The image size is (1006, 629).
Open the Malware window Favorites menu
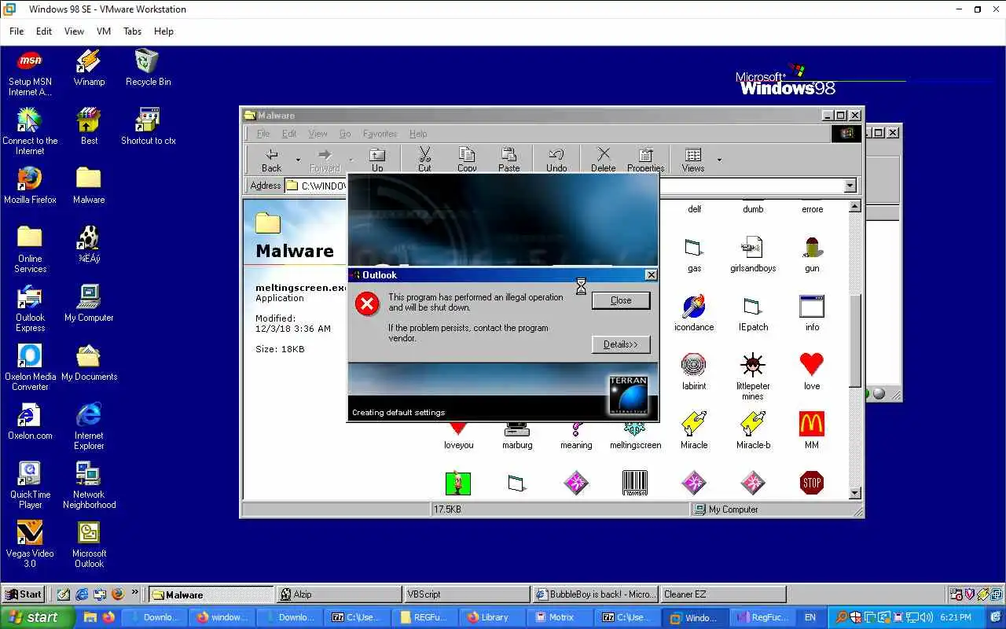tap(380, 134)
